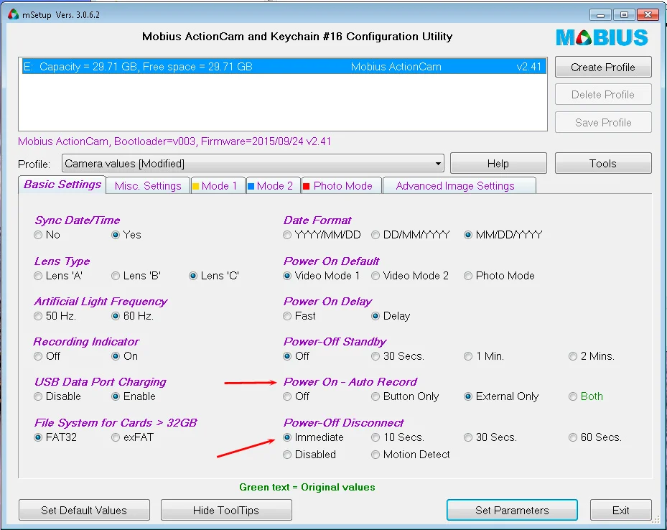Viewport: 667px width, 530px height.
Task: Click firmware info text line
Action: click(x=174, y=141)
